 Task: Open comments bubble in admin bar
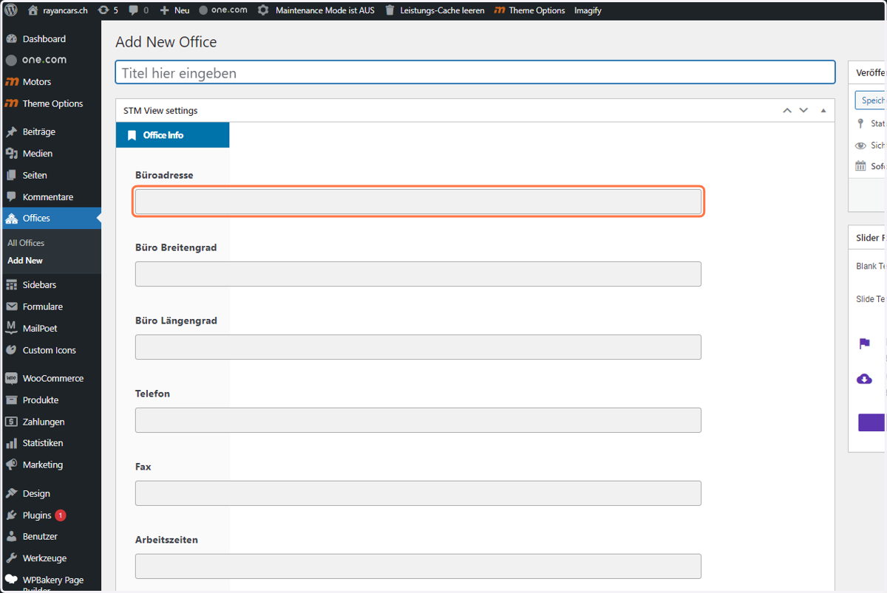138,10
